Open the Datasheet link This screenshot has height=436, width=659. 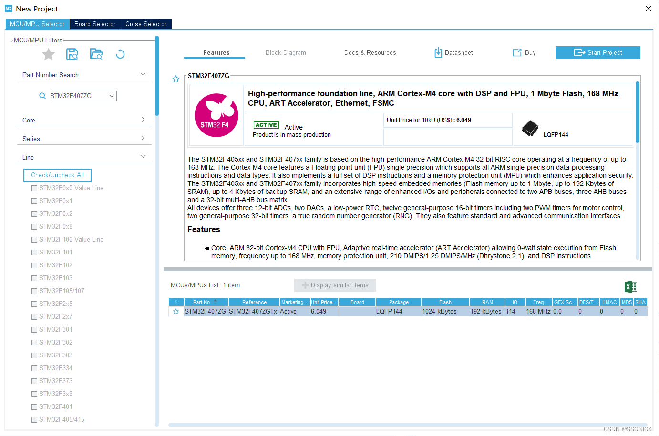pos(453,52)
